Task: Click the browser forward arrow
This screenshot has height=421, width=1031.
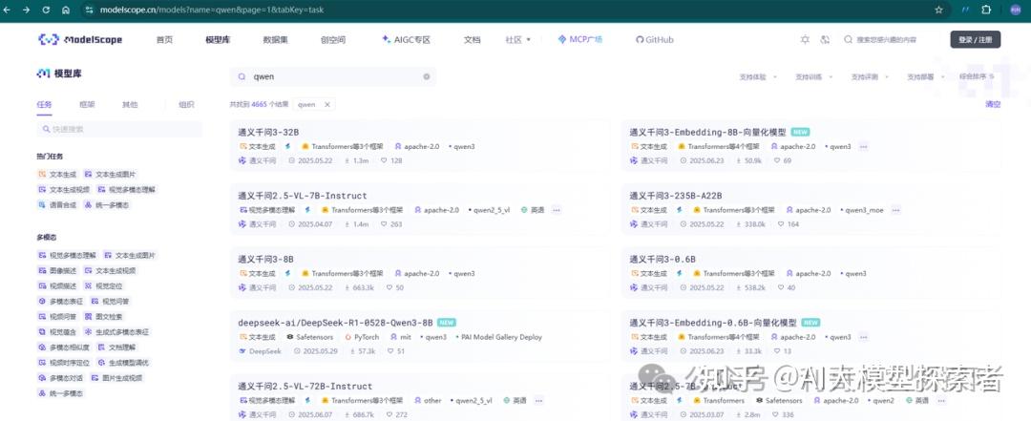Action: 27,10
